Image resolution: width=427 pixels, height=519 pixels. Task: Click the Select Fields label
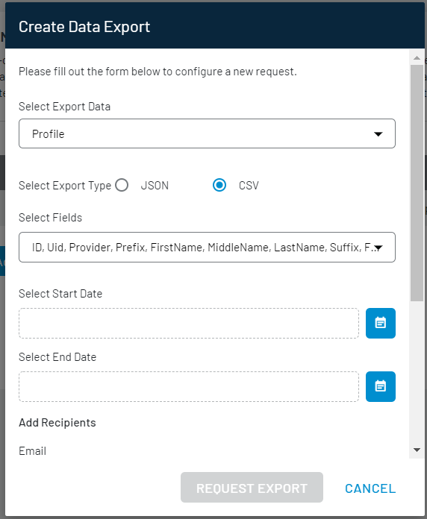(x=50, y=218)
